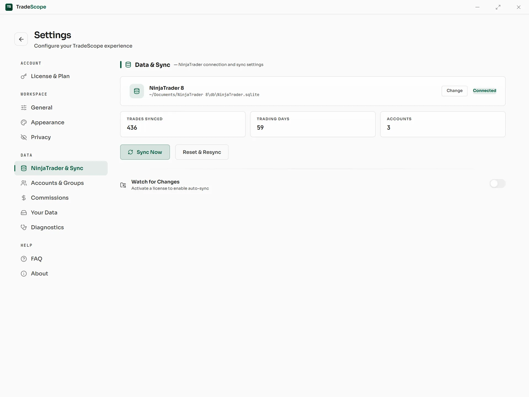Open Accounts & Groups section
Screen dimensions: 529x397
61,183
